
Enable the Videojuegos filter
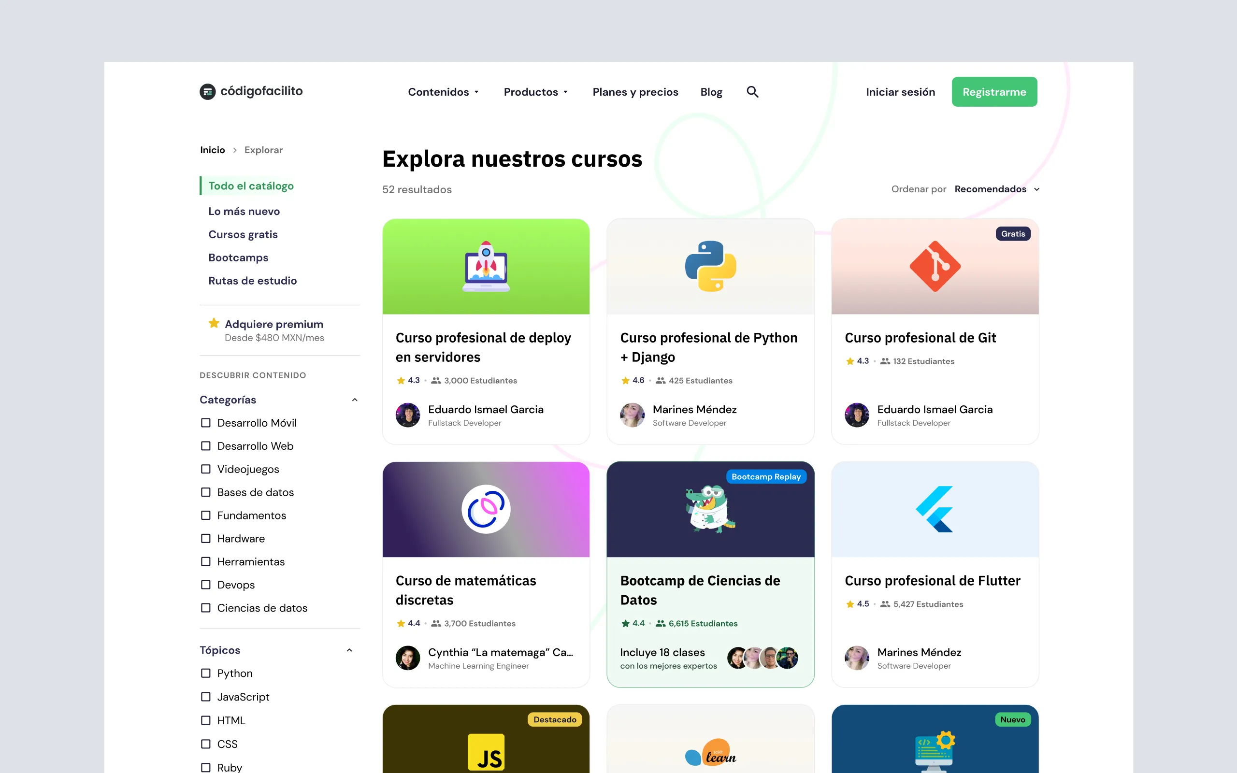coord(205,469)
